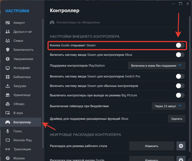Click the Удалить driver button

tap(177, 119)
